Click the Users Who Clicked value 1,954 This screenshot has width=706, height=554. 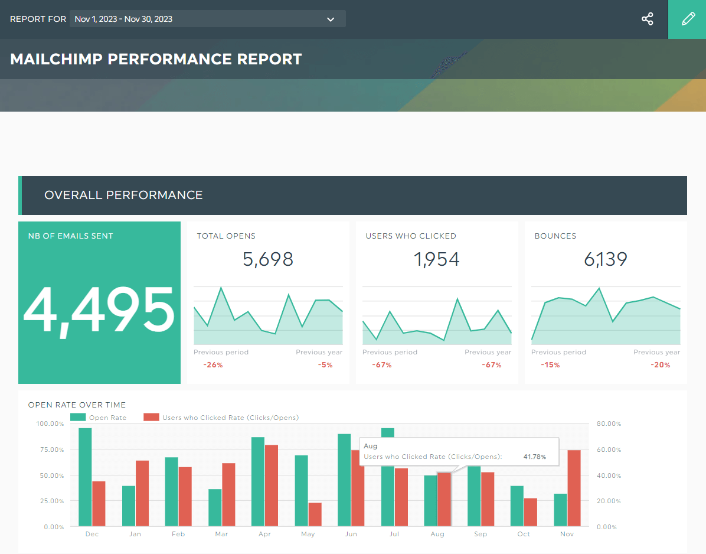pos(437,259)
